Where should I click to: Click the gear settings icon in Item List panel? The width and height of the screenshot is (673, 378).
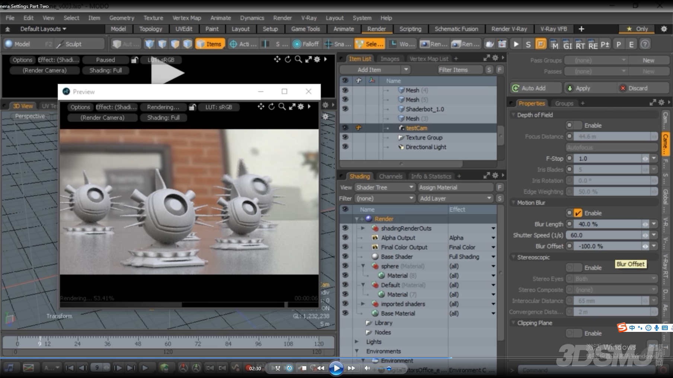tap(495, 58)
